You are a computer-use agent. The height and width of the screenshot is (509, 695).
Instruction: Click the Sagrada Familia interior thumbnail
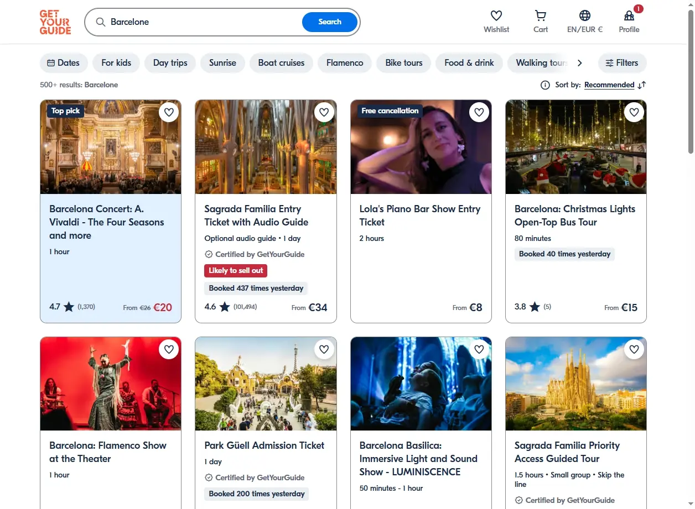click(266, 147)
